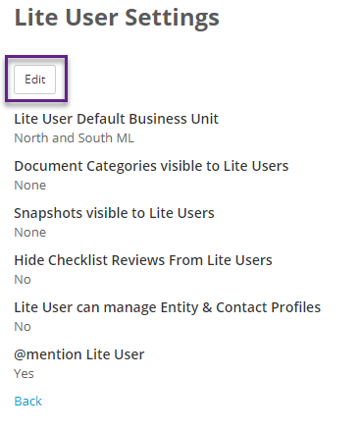Viewport: 362px width, 433px height.
Task: Select the manage Entity & Contact Profiles label
Action: pos(167,307)
